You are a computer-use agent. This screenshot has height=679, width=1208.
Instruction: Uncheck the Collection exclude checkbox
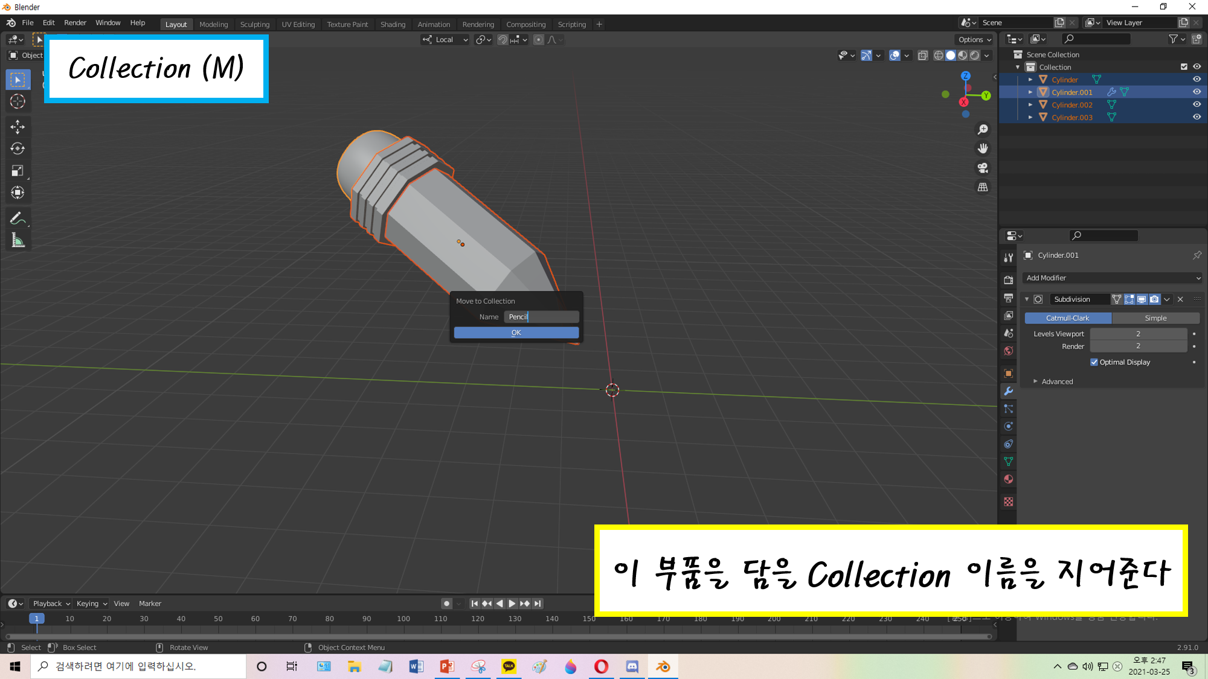pyautogui.click(x=1184, y=67)
